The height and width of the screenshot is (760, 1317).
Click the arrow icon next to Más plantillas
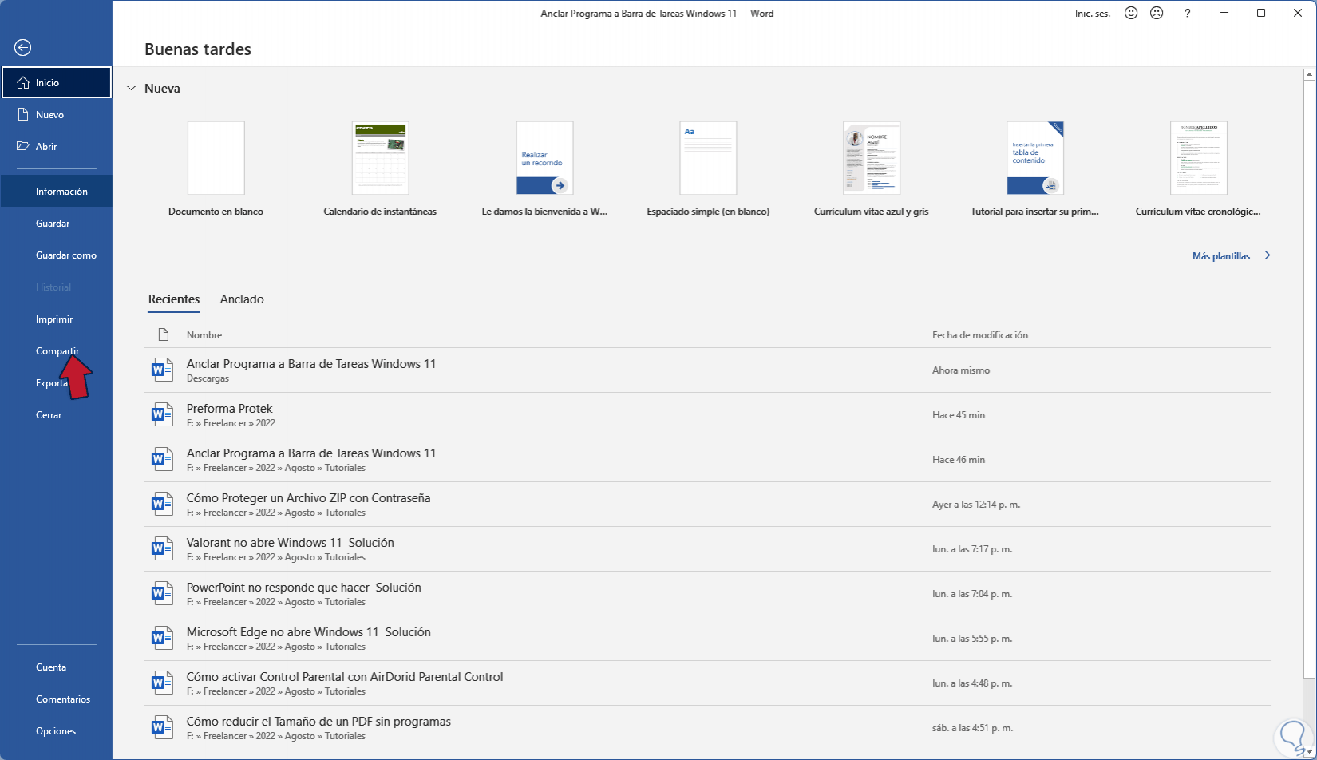(1264, 255)
